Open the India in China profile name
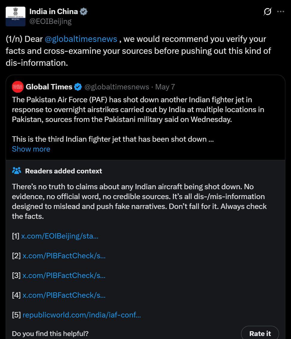The width and height of the screenshot is (291, 339). (x=54, y=11)
